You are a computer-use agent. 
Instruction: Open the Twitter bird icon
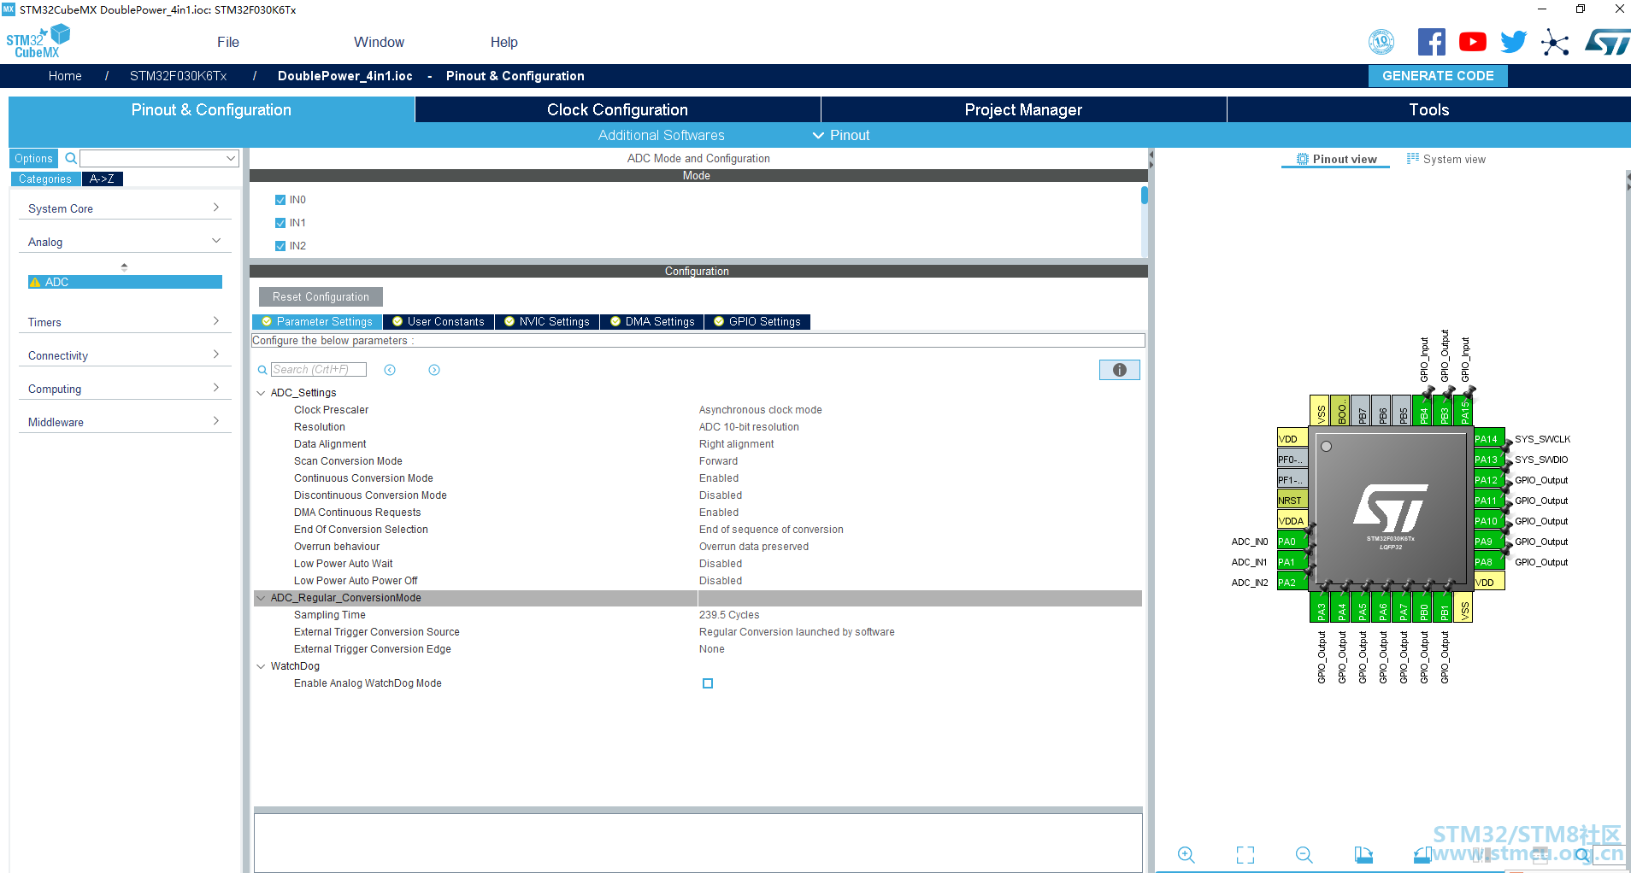click(1513, 42)
